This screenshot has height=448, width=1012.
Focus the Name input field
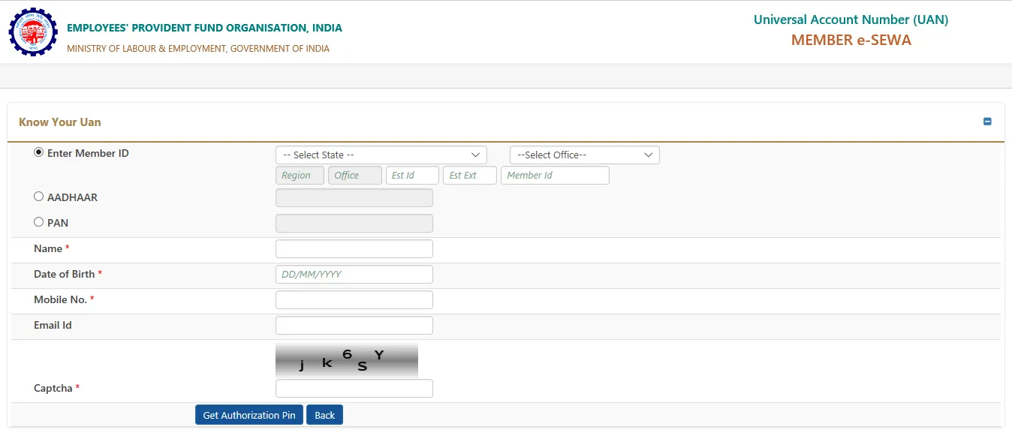(x=354, y=249)
